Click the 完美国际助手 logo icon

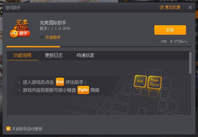pos(20,28)
